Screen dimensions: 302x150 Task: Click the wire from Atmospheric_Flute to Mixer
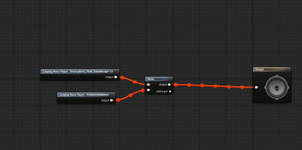(135, 82)
